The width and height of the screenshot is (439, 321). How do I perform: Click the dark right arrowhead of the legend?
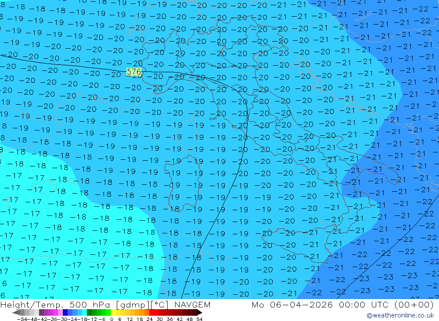199,312
